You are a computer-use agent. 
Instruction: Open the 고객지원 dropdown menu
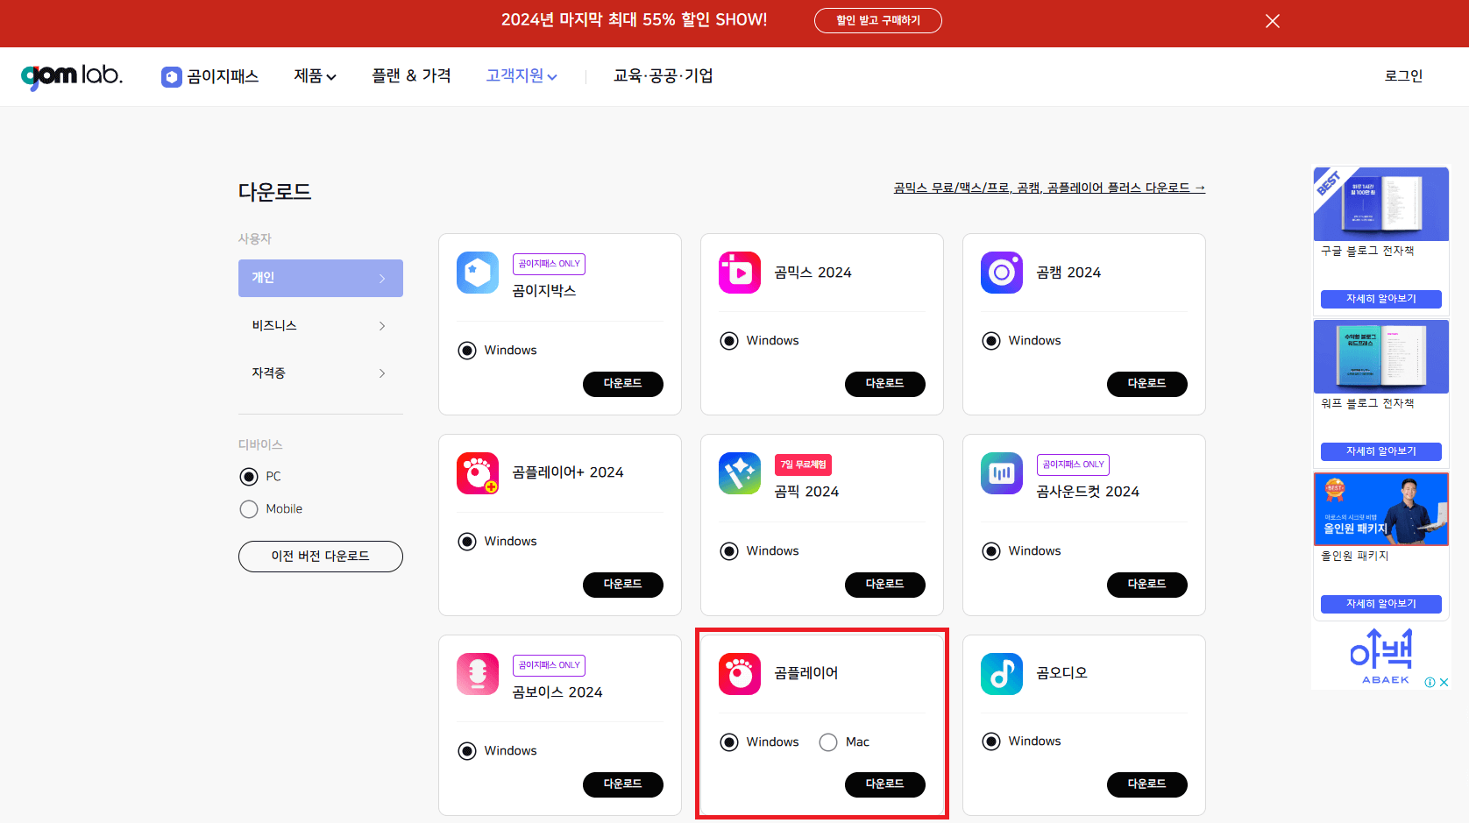[521, 76]
